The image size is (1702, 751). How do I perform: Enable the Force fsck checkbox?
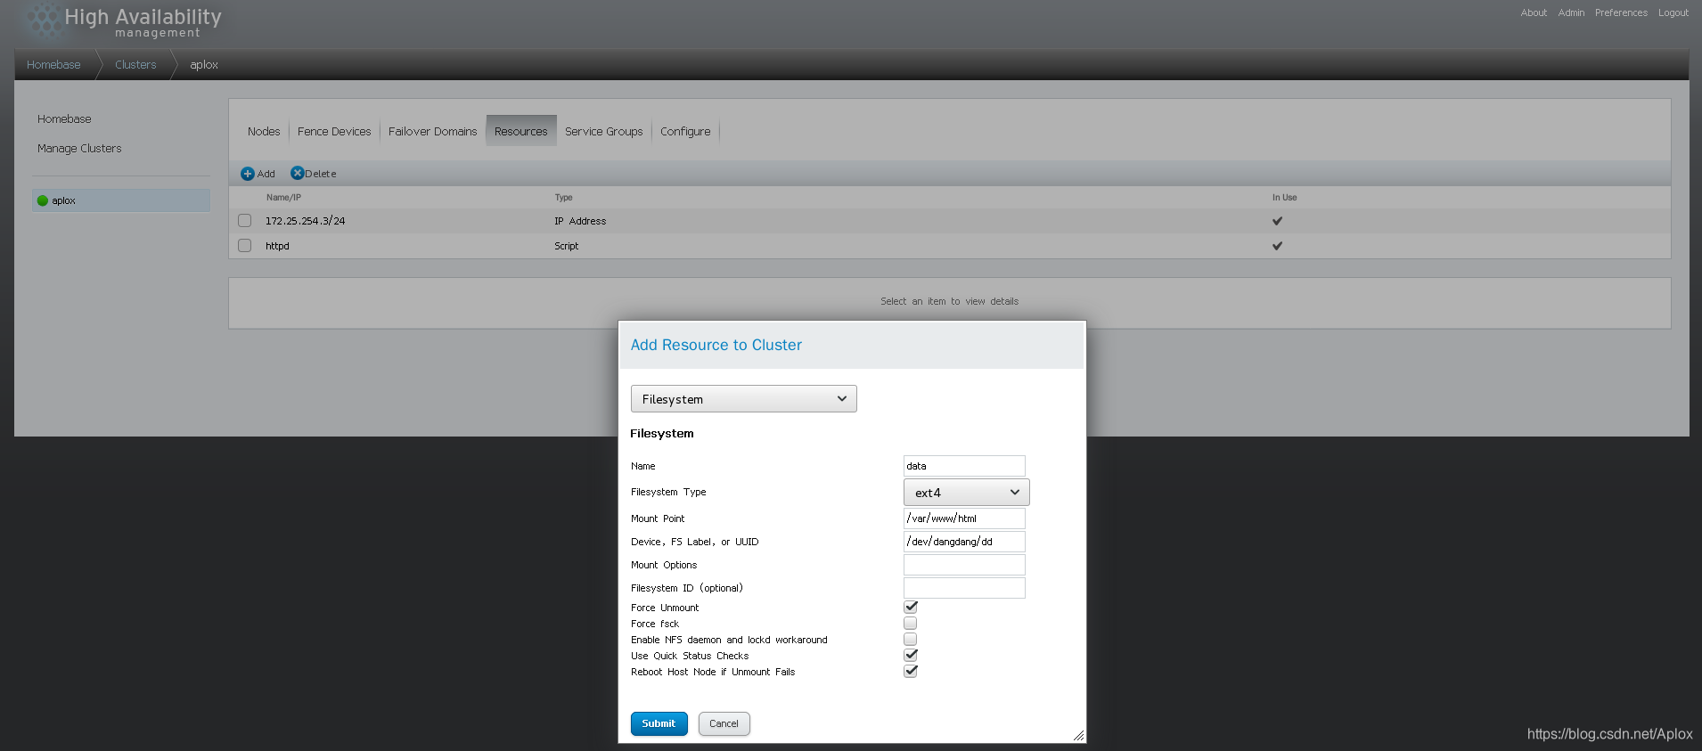911,623
